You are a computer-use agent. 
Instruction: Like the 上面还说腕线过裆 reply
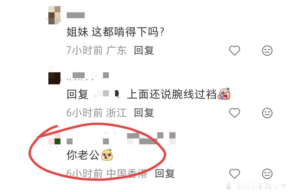(x=235, y=113)
